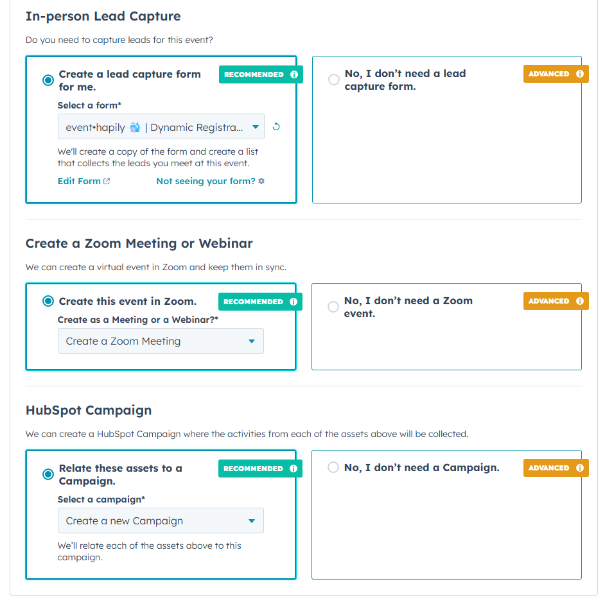This screenshot has width=605, height=602.
Task: Select 'Create a lead capture form for me' option
Action: (x=48, y=80)
